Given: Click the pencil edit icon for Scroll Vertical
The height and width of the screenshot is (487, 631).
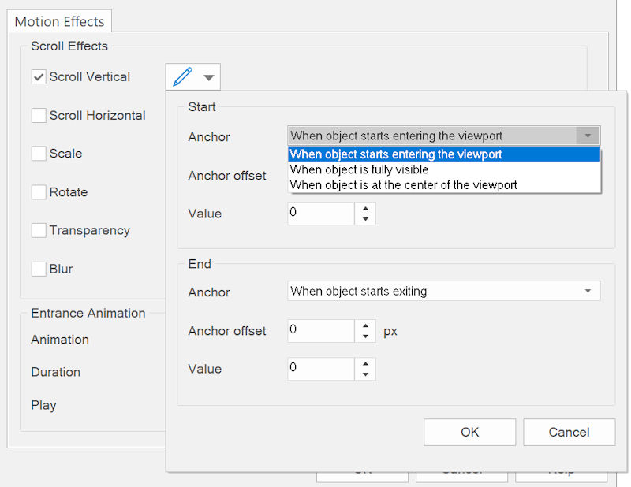Looking at the screenshot, I should click(x=182, y=77).
